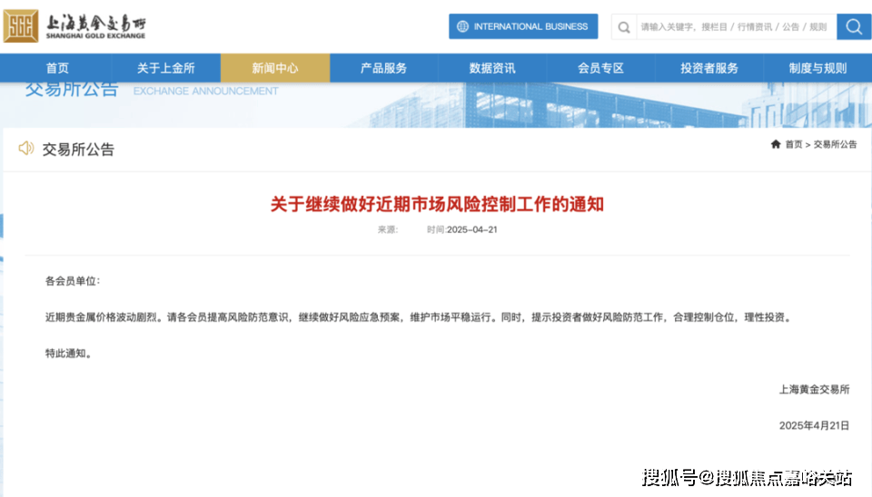Open the 制度与规则 menu
The width and height of the screenshot is (872, 497).
pos(817,68)
